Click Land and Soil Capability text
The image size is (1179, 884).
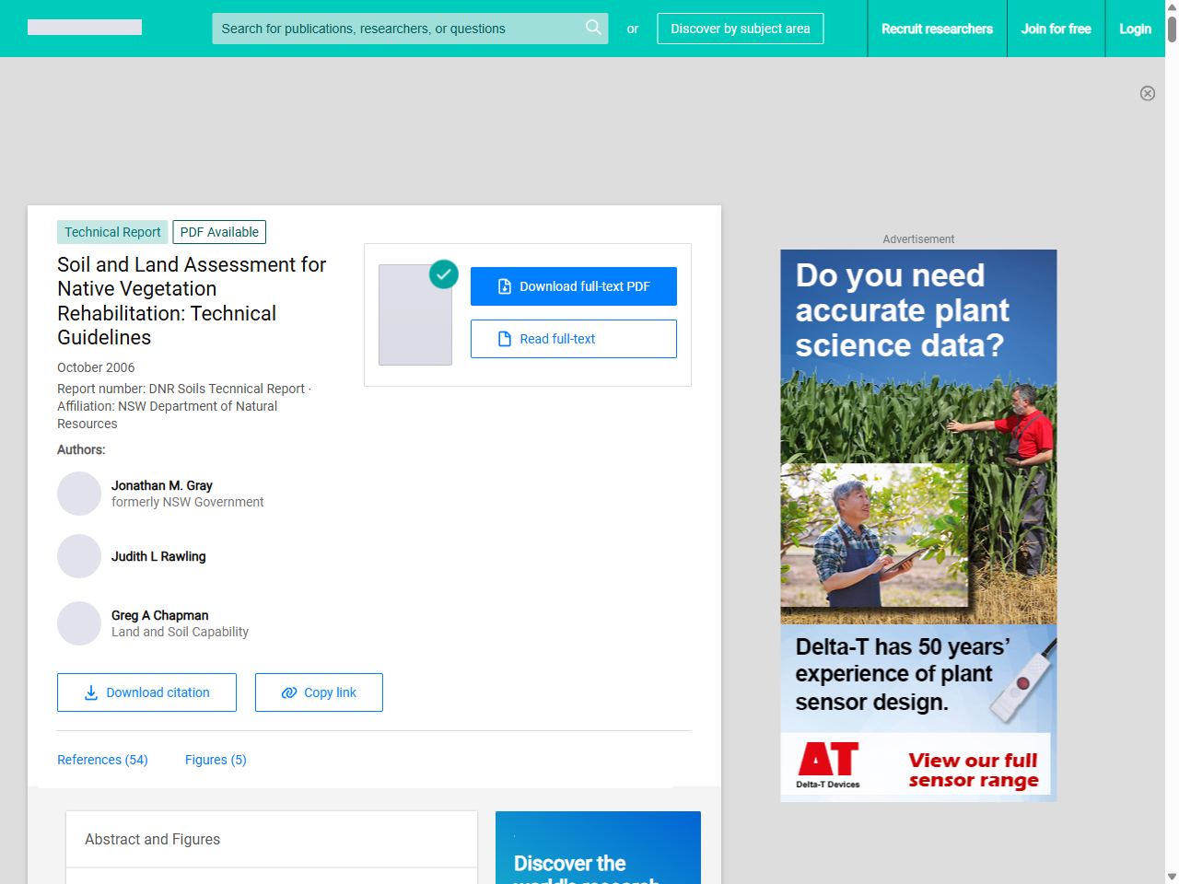point(180,632)
